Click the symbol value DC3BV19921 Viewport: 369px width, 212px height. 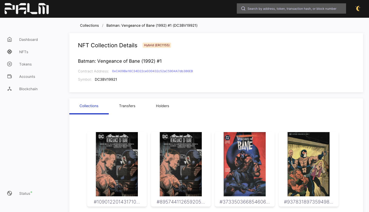pyautogui.click(x=106, y=79)
